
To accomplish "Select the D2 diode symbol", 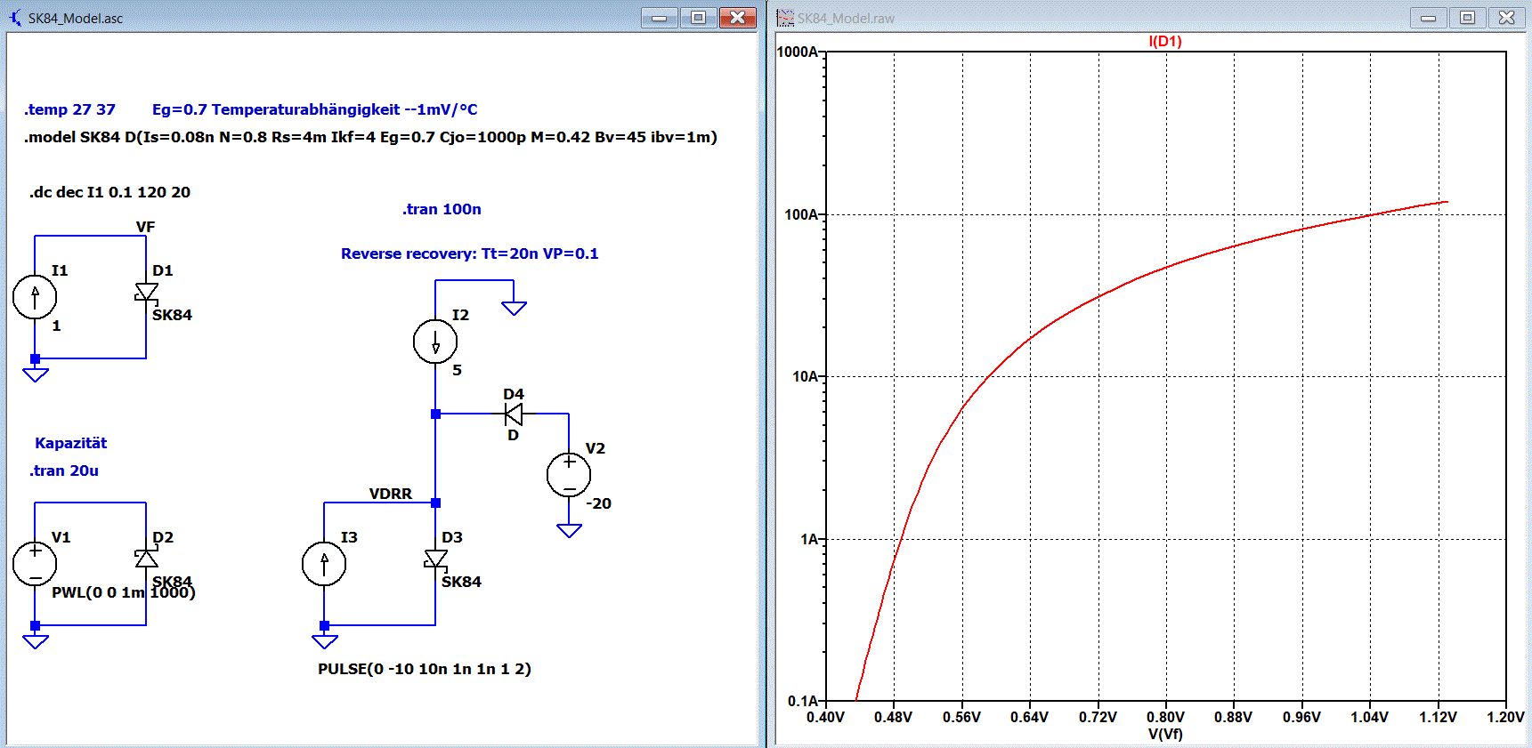I will [x=146, y=559].
